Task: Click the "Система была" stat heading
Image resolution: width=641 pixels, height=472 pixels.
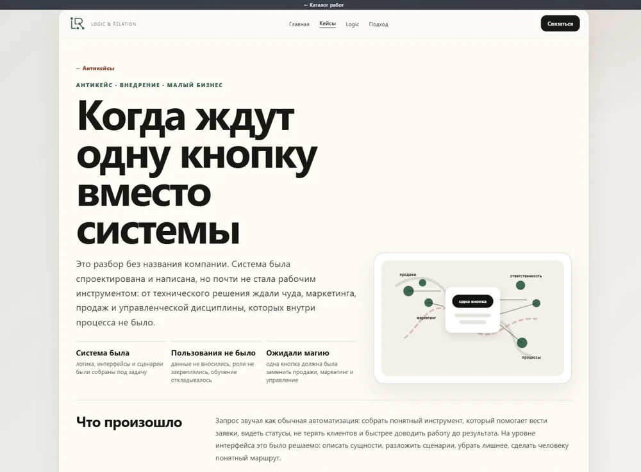Action: coord(103,353)
